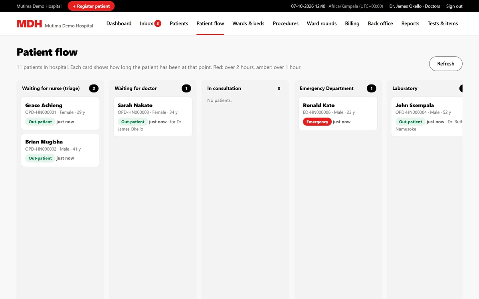Screen dimensions: 479x299
Task: Open the Back office section
Action: (380, 24)
